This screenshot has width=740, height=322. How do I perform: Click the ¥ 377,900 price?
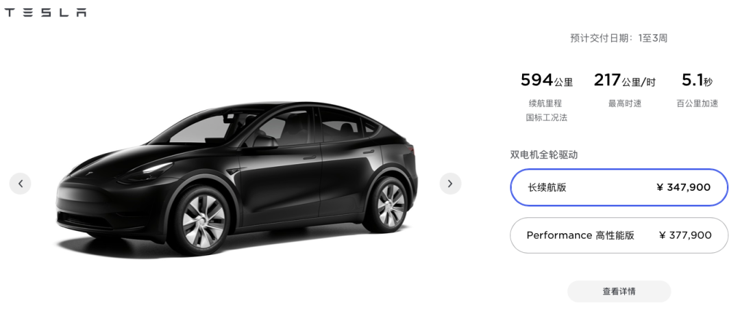(x=684, y=235)
